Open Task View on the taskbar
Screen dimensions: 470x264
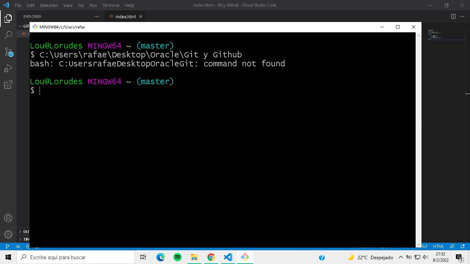143,257
